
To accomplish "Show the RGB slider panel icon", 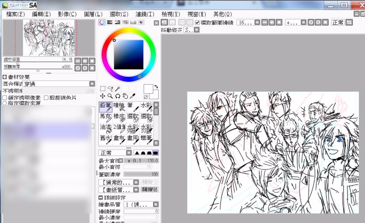I will coord(110,22).
